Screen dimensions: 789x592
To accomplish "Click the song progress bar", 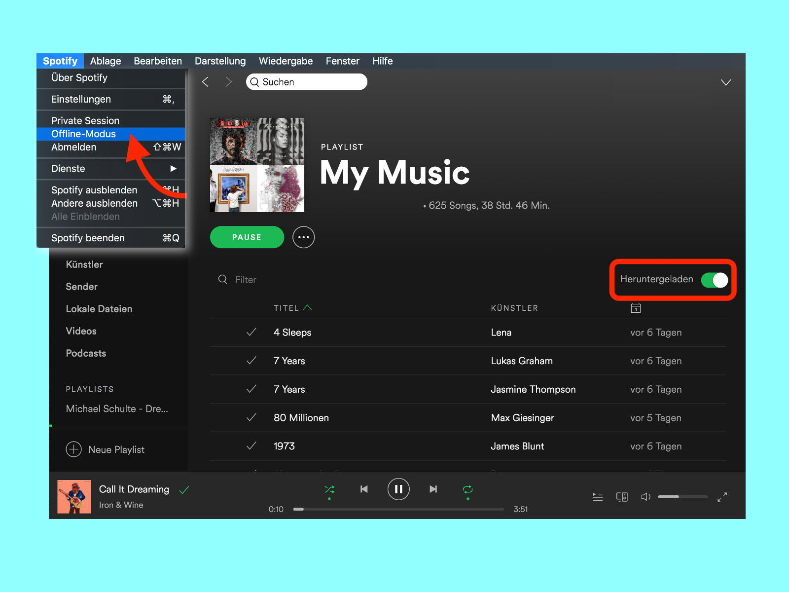I will click(x=398, y=509).
